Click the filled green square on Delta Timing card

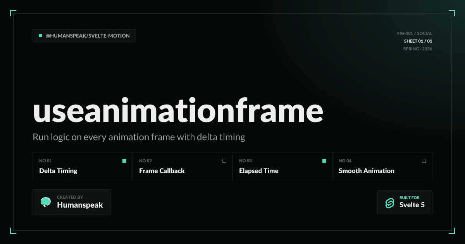[x=124, y=161]
